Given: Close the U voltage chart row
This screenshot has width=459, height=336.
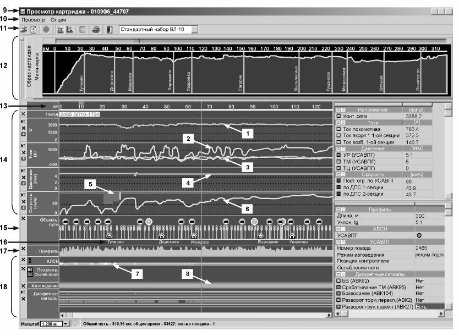Looking at the screenshot, I should [x=24, y=128].
